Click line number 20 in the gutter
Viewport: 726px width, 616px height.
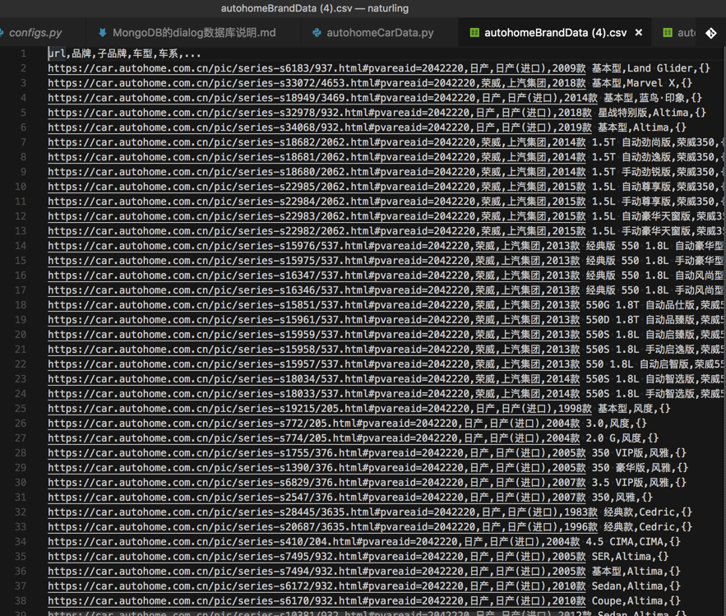pos(21,335)
